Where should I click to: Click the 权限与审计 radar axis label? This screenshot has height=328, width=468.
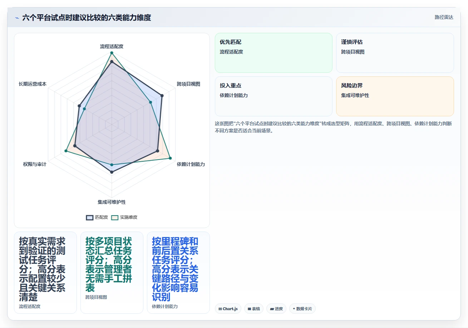coord(35,164)
